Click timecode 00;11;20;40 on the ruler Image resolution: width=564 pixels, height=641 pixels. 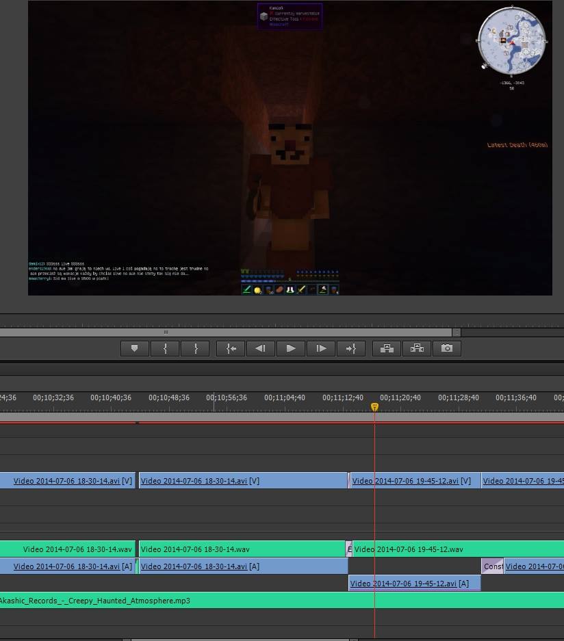click(x=400, y=397)
